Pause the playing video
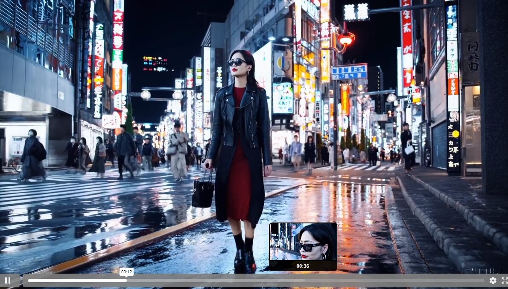The height and width of the screenshot is (289, 508). tap(8, 280)
